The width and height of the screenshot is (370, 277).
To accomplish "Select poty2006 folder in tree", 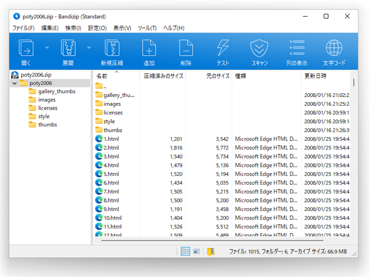I will pos(40,83).
